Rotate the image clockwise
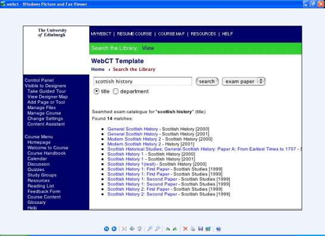Image resolution: width=325 pixels, height=236 pixels. (x=168, y=229)
